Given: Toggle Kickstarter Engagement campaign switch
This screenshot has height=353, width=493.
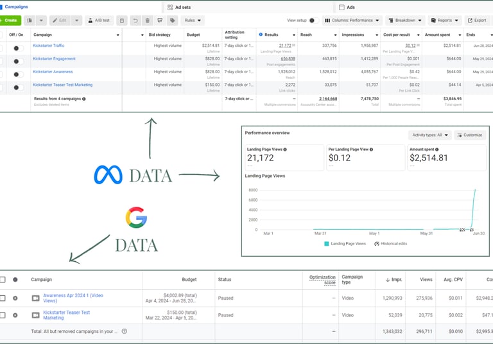Looking at the screenshot, I should [18, 62].
